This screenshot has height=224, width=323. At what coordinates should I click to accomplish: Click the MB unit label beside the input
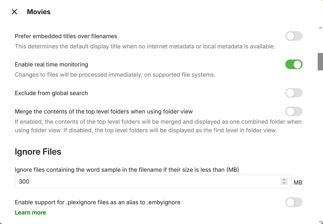click(x=298, y=182)
